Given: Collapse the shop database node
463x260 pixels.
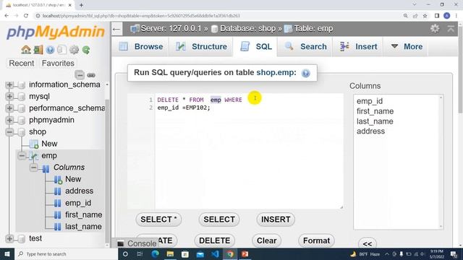Looking at the screenshot, I should (9, 131).
